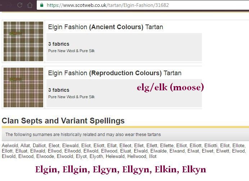249x181 pixels.
Task: Click 'Pure New Wool & Pure Silk' under Ancient Colours
Action: pyautogui.click(x=72, y=51)
